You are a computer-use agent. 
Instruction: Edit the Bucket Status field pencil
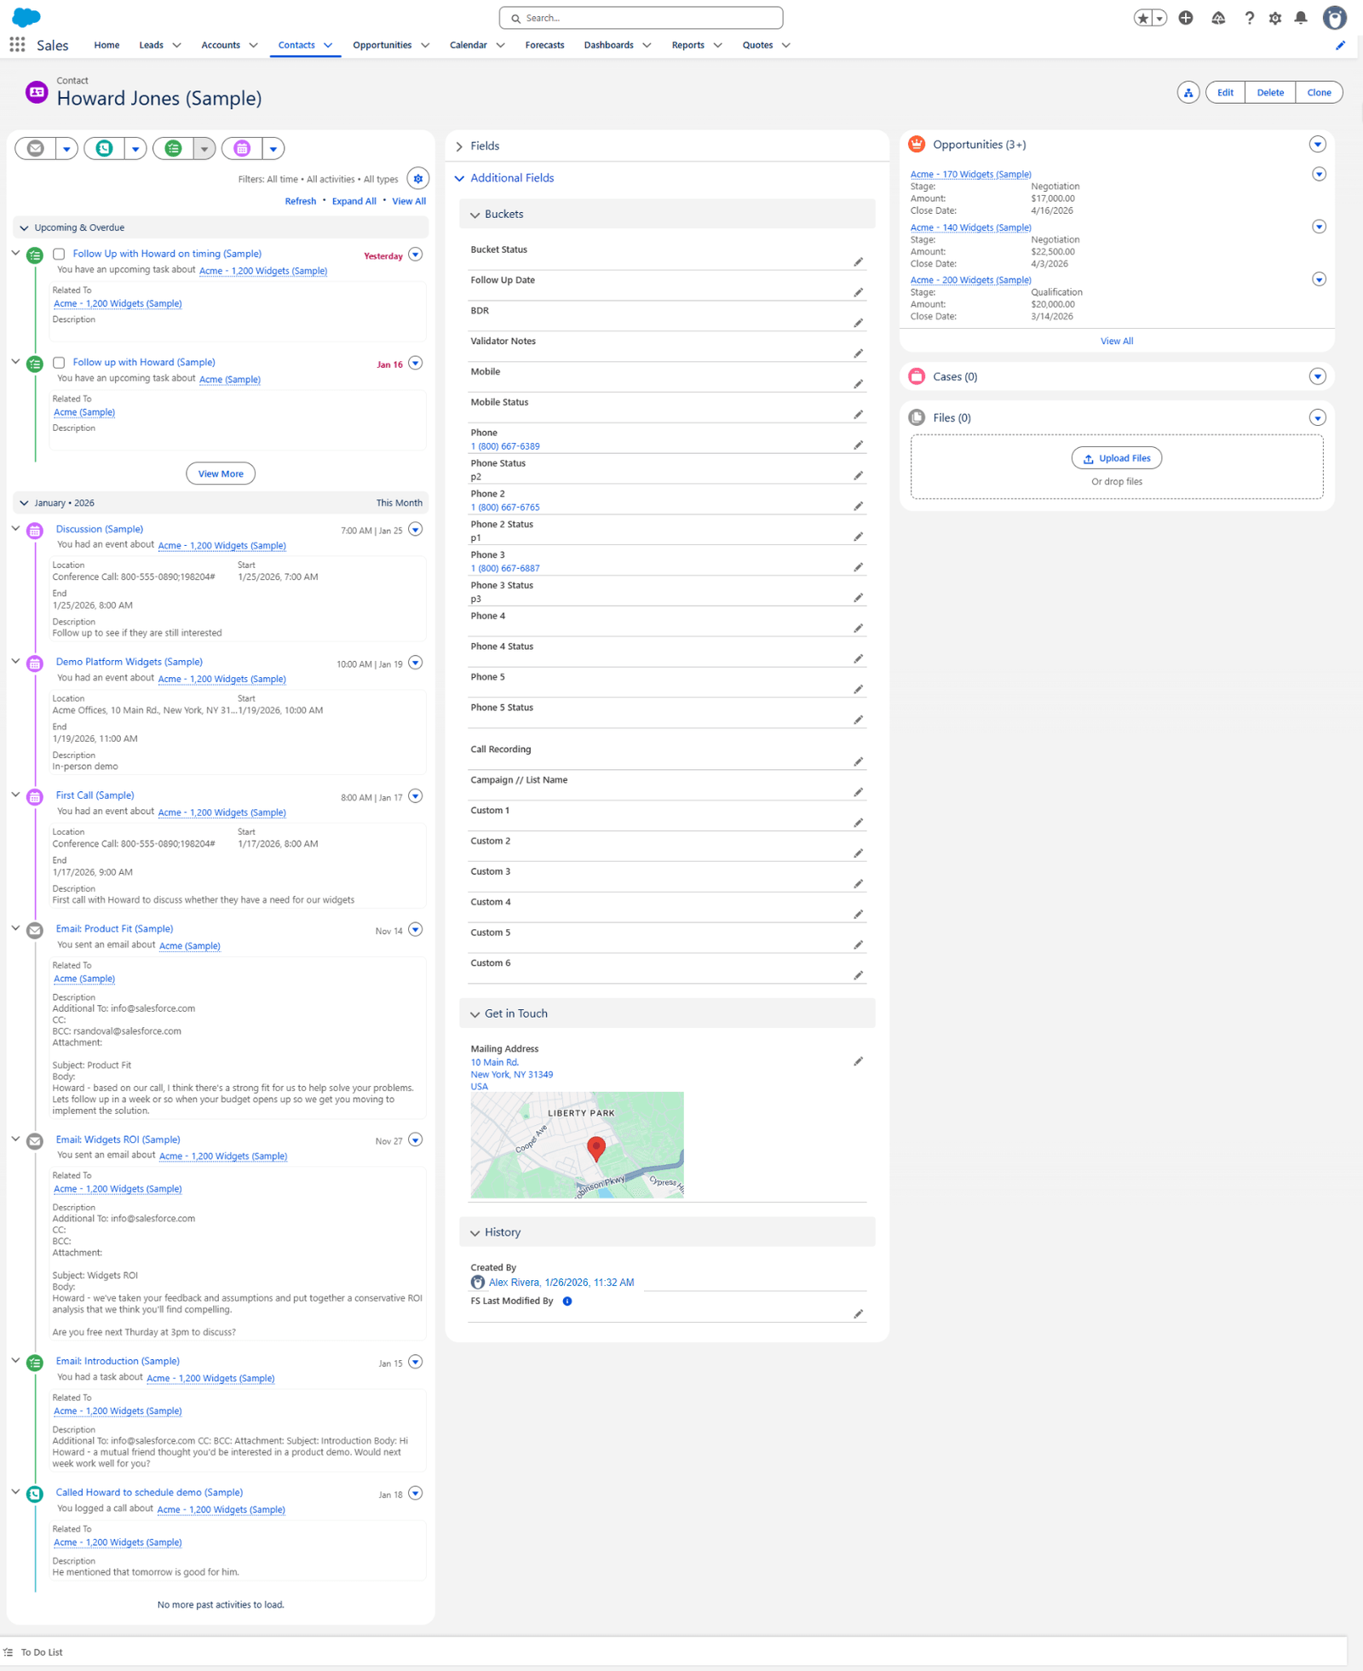click(859, 262)
